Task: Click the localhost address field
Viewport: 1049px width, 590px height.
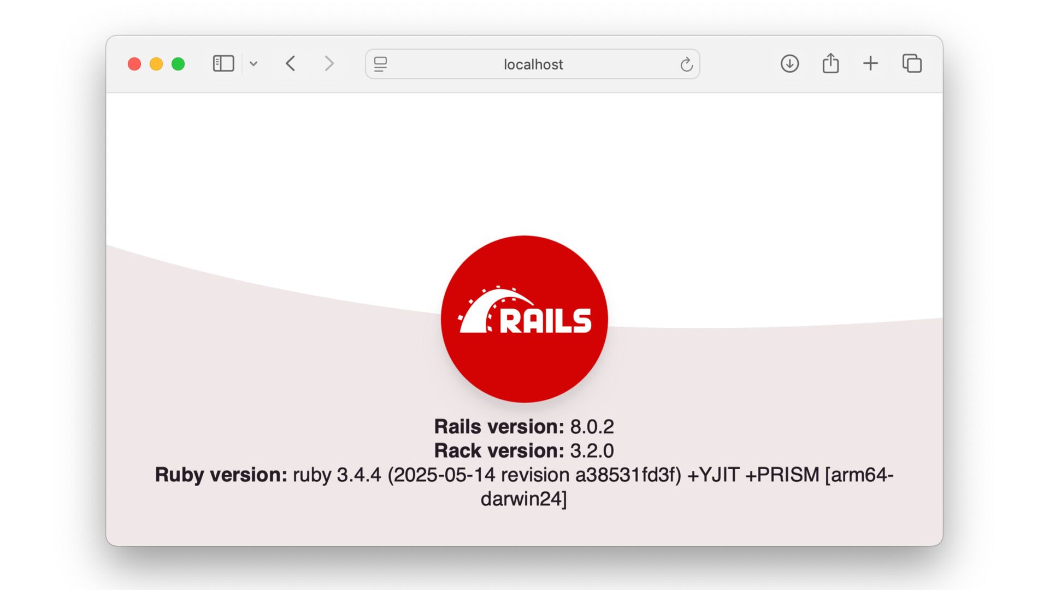Action: tap(533, 64)
